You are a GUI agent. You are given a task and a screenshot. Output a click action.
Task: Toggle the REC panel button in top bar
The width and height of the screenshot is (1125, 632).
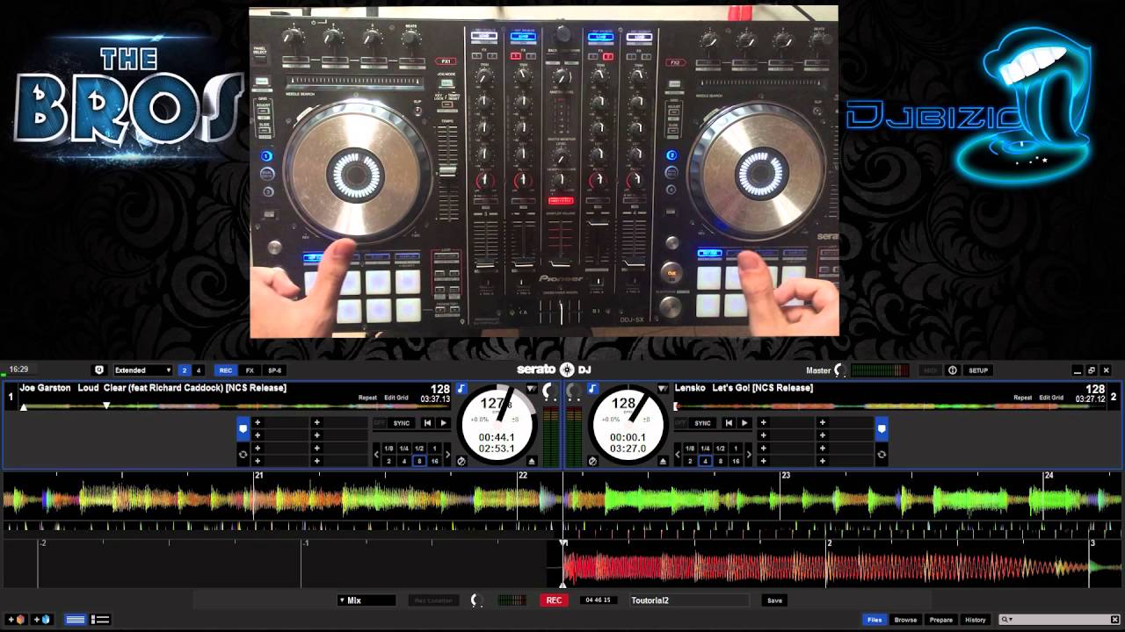coord(226,370)
